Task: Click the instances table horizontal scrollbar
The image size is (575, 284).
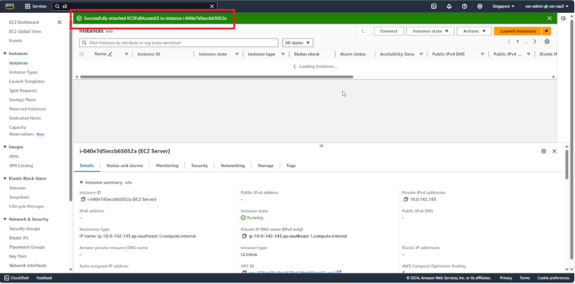Action: [217, 77]
